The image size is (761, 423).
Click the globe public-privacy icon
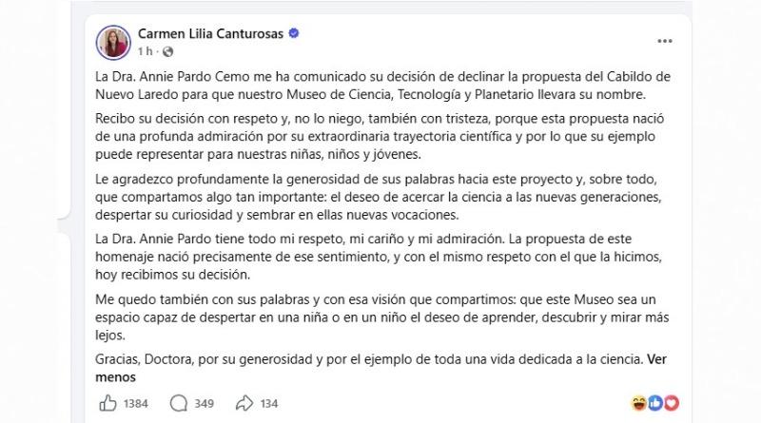coord(168,51)
